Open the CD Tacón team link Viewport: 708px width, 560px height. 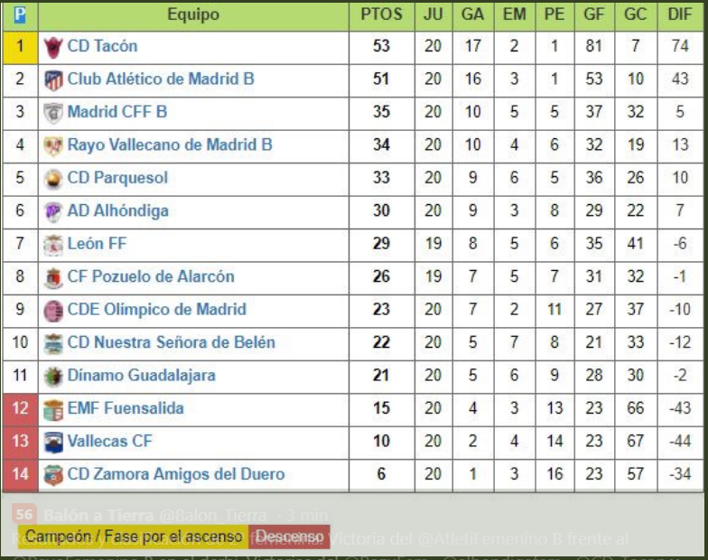tap(102, 46)
